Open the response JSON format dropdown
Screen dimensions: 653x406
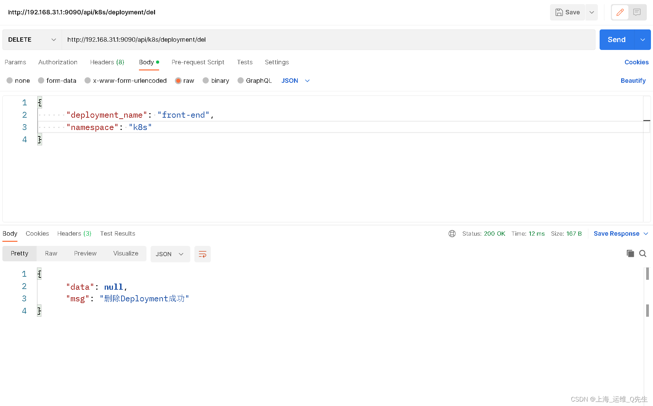click(170, 254)
